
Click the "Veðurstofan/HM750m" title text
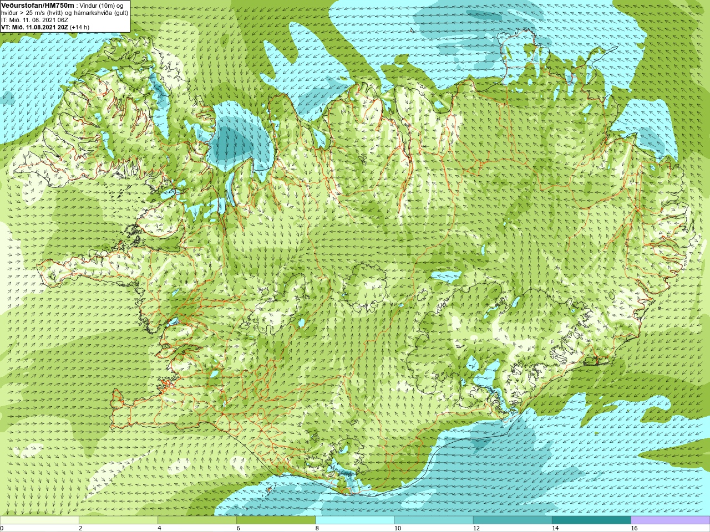point(38,5)
